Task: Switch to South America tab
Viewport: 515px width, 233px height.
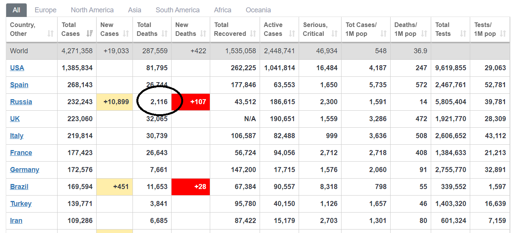Action: [x=178, y=10]
